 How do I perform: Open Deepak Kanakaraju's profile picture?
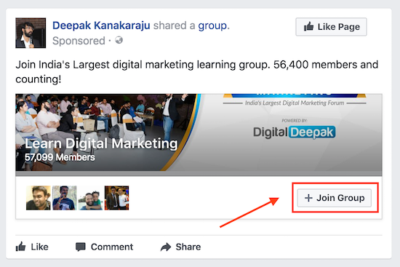(x=31, y=33)
